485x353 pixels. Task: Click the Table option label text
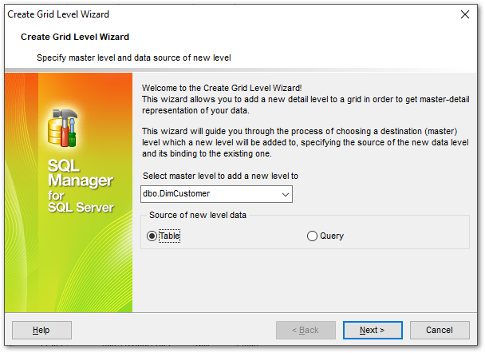point(169,236)
